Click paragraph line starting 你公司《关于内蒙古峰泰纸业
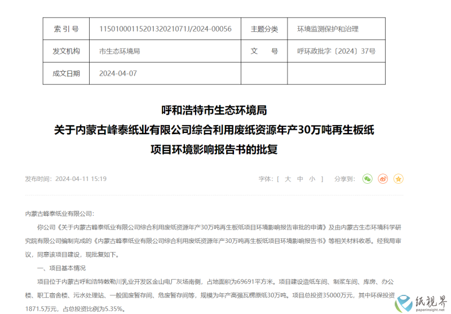The height and width of the screenshot is (314, 451). pos(219,227)
